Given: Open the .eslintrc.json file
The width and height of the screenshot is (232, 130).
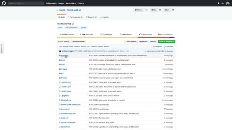Looking at the screenshot, I should point(66,87).
